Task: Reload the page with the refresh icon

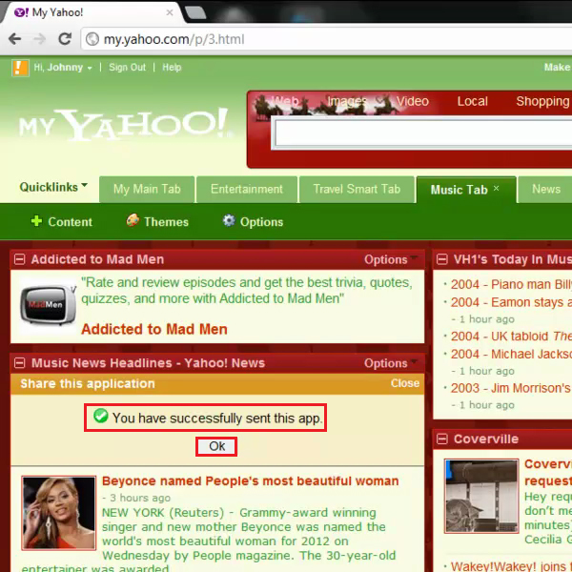Action: click(x=65, y=39)
